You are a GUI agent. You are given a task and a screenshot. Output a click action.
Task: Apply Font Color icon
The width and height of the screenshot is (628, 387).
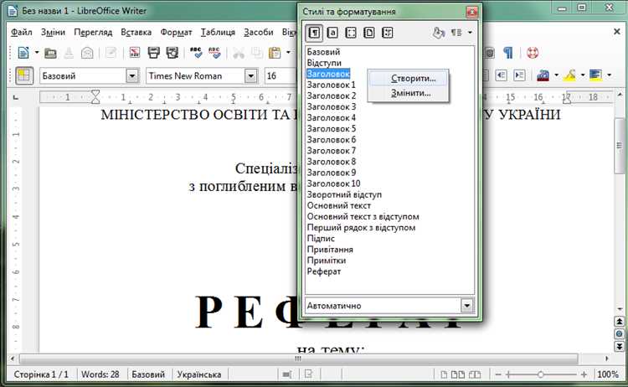(543, 75)
